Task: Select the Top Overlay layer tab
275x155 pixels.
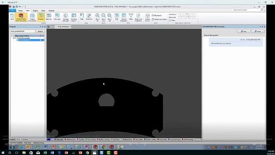Action: [x=91, y=139]
